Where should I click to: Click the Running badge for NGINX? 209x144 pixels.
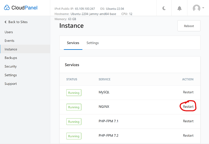[74, 107]
